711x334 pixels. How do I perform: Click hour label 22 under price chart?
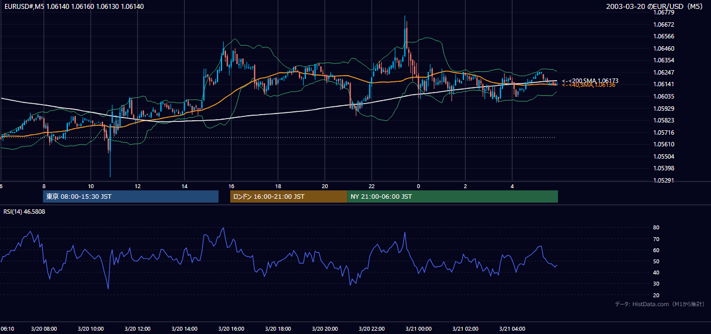pos(372,186)
